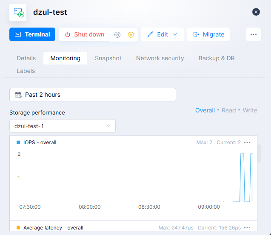
Task: Click the running VM status icon
Action: point(18,12)
